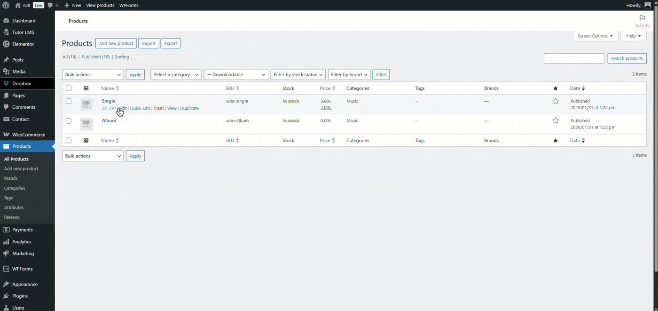
Task: Sort products by the image column icon
Action: (86, 88)
